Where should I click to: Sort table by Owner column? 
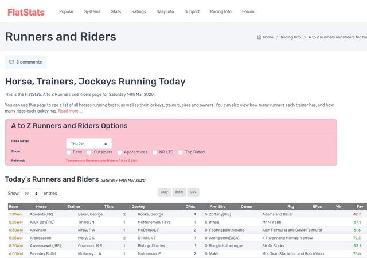click(247, 207)
